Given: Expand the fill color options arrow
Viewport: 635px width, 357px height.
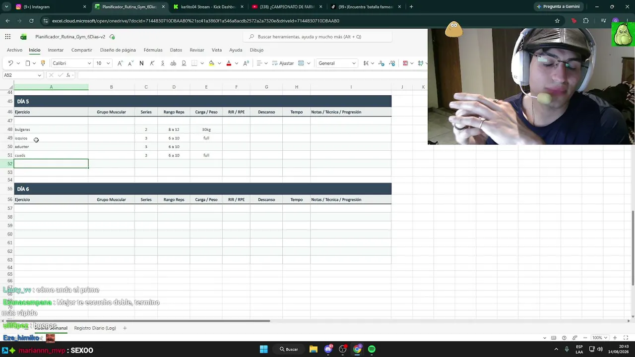Looking at the screenshot, I should (x=219, y=63).
